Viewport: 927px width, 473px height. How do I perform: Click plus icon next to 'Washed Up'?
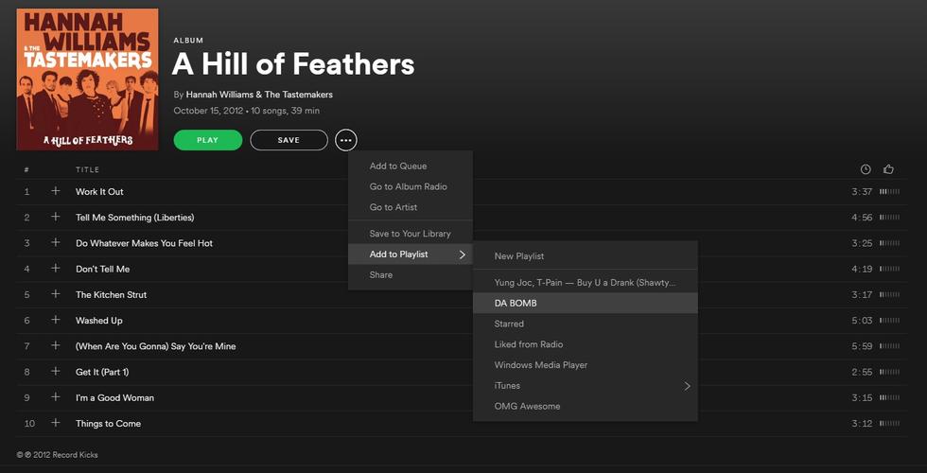click(x=56, y=321)
